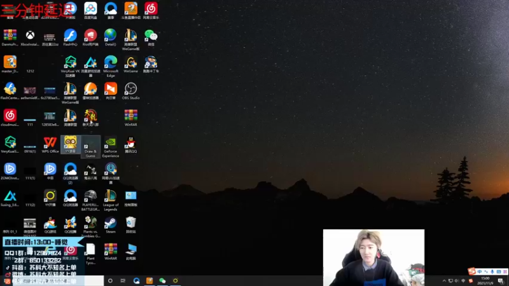Open WPS Office from the desktop
This screenshot has width=509, height=286.
click(50, 145)
